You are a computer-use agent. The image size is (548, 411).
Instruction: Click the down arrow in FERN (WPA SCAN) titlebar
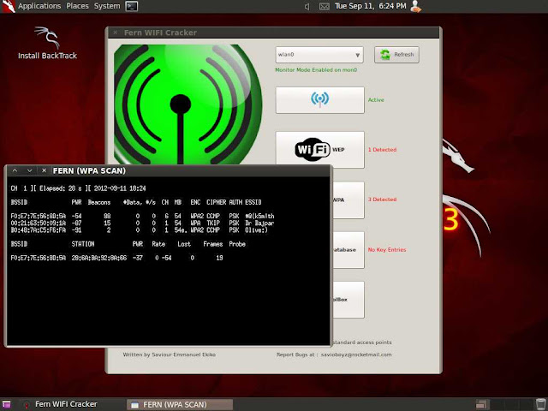30,170
